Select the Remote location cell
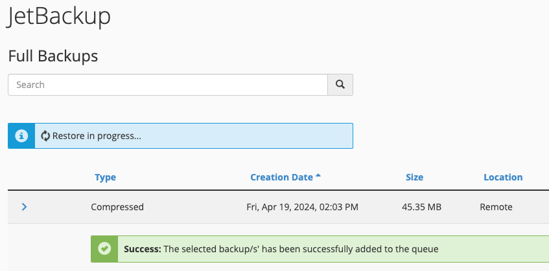 496,207
